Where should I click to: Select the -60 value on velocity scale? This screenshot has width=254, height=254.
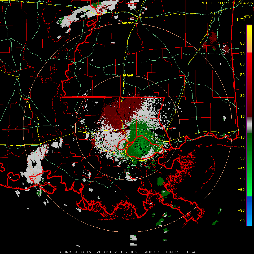tap(241, 190)
